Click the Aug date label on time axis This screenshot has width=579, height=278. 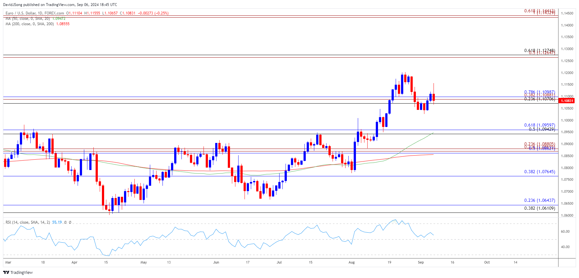[352, 262]
